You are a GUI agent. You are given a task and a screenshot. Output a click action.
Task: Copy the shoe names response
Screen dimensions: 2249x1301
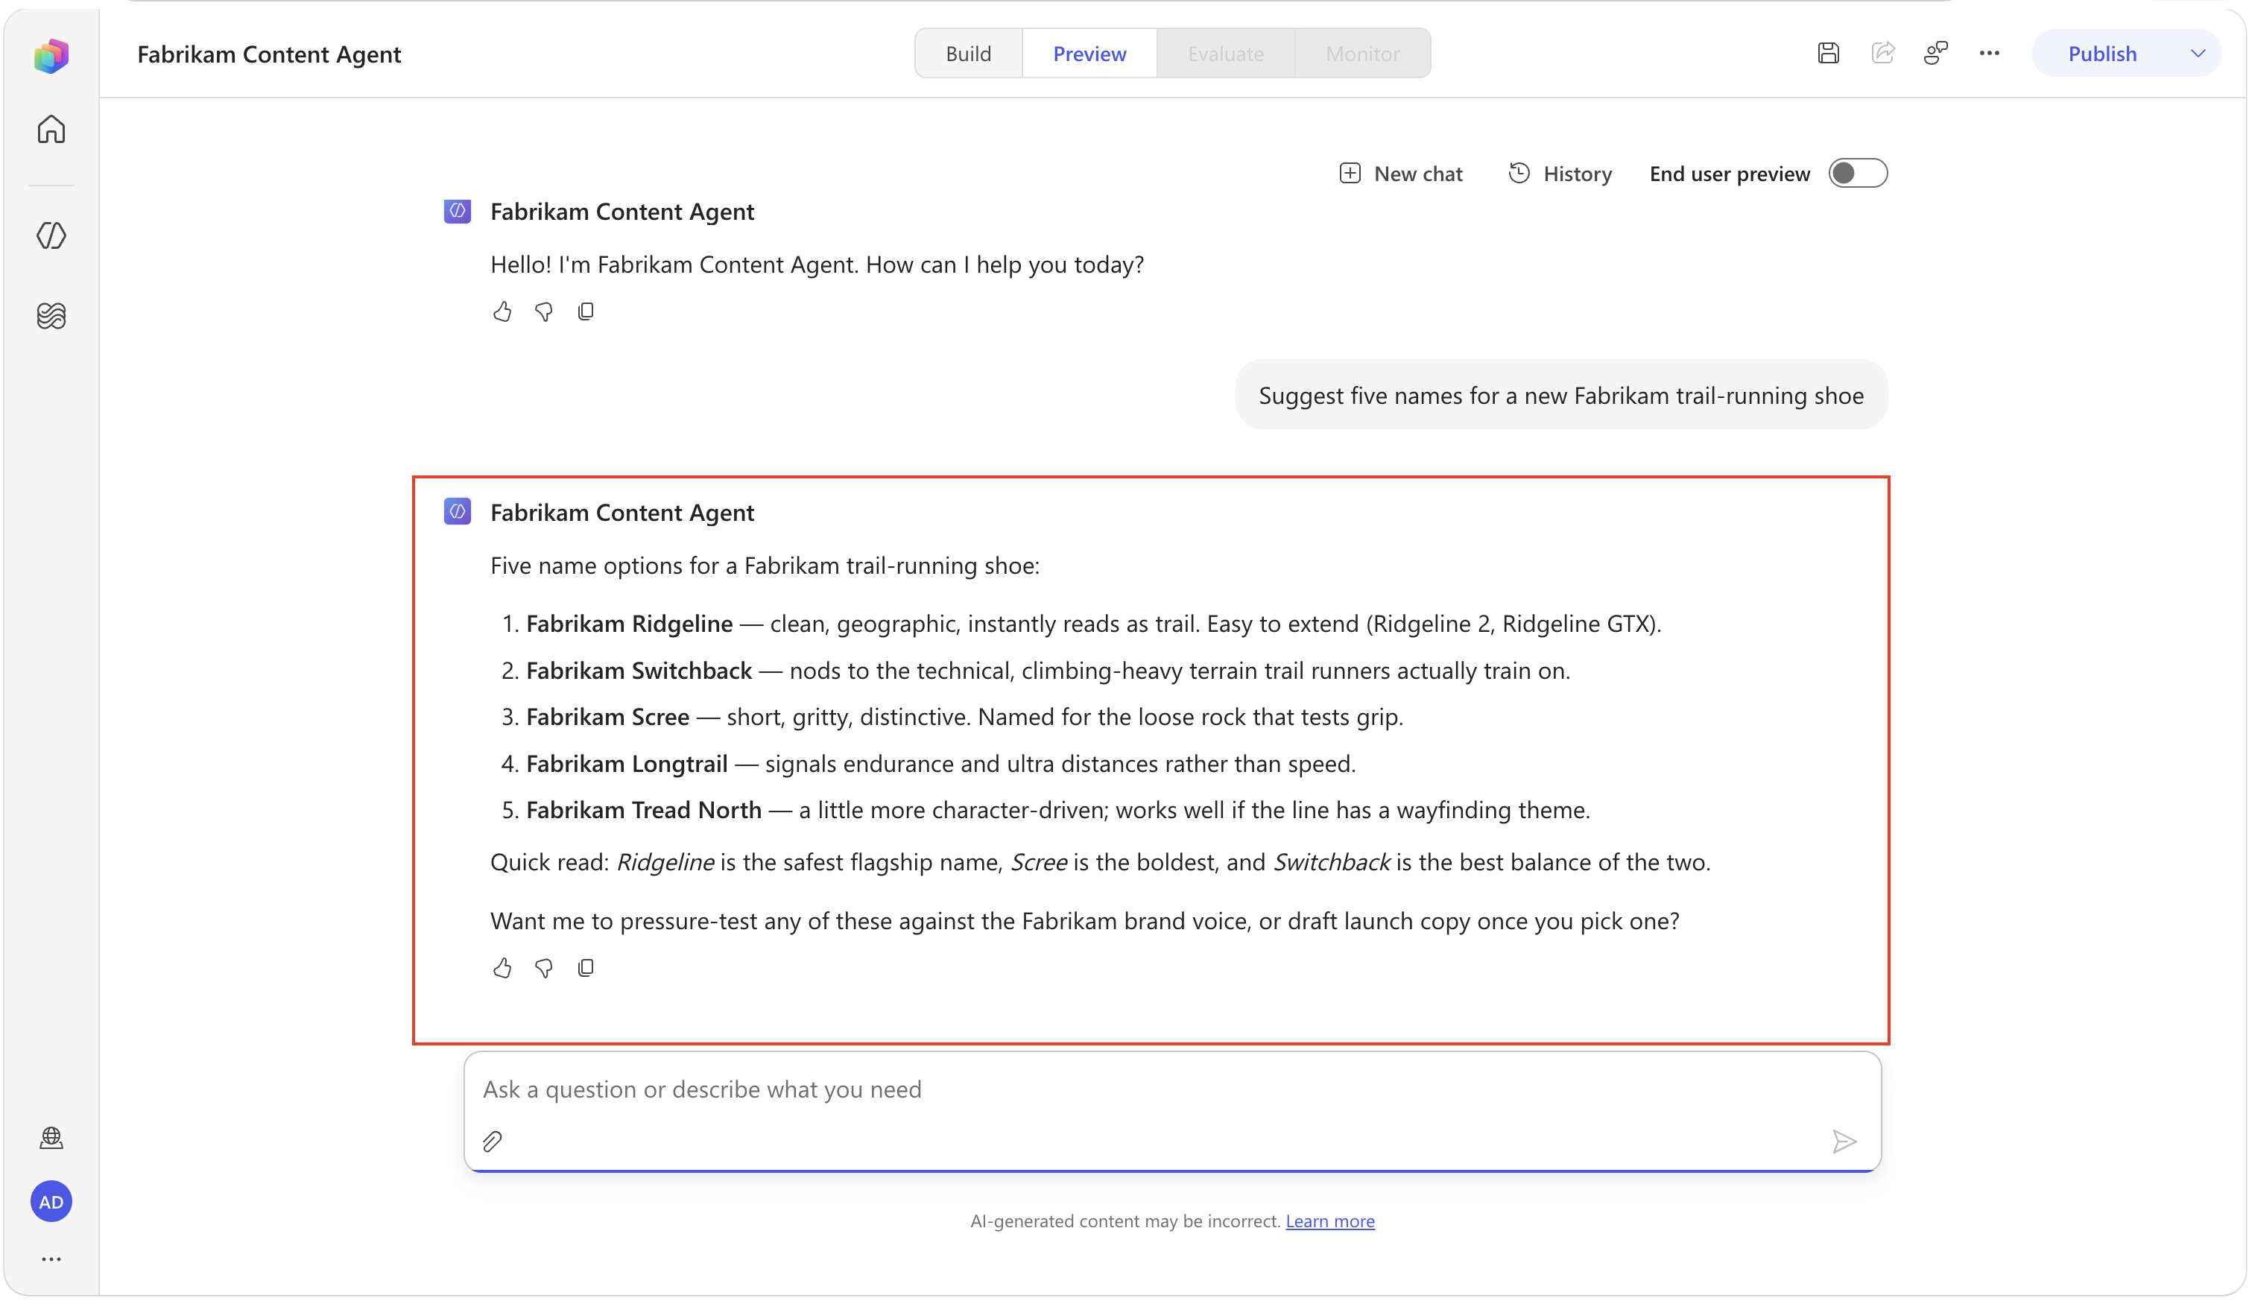coord(586,968)
